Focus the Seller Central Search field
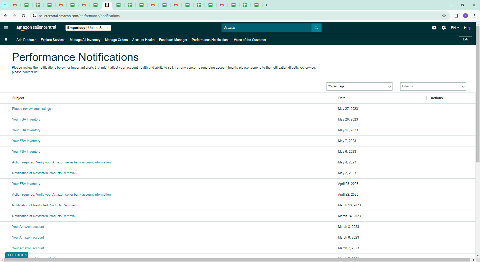 [x=266, y=28]
